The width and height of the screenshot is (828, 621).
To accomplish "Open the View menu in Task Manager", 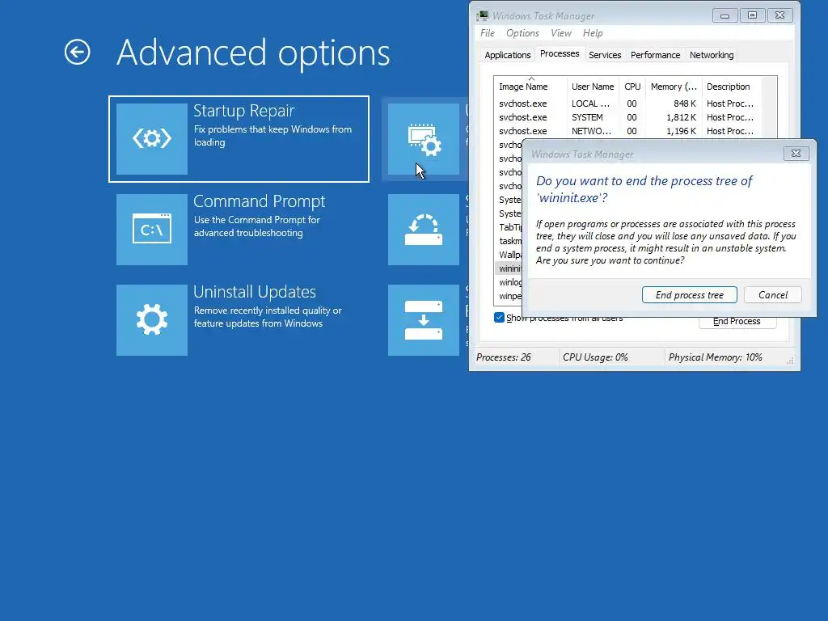I will pyautogui.click(x=561, y=32).
